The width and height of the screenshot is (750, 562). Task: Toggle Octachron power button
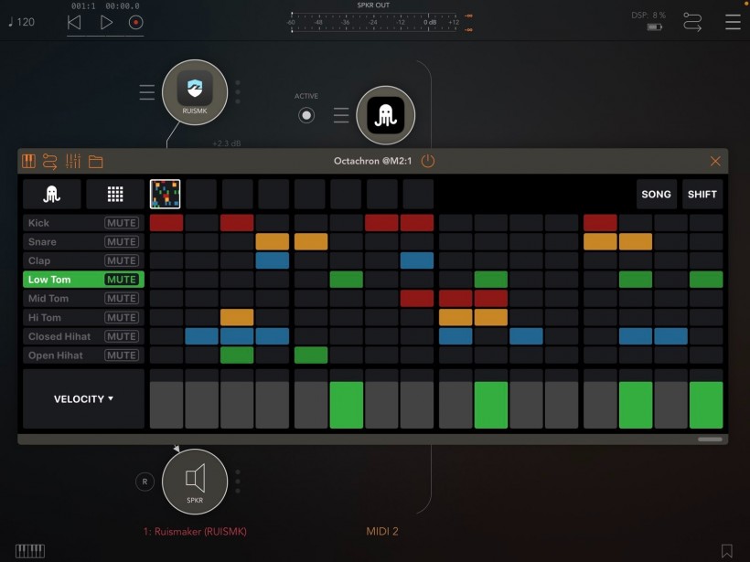428,162
